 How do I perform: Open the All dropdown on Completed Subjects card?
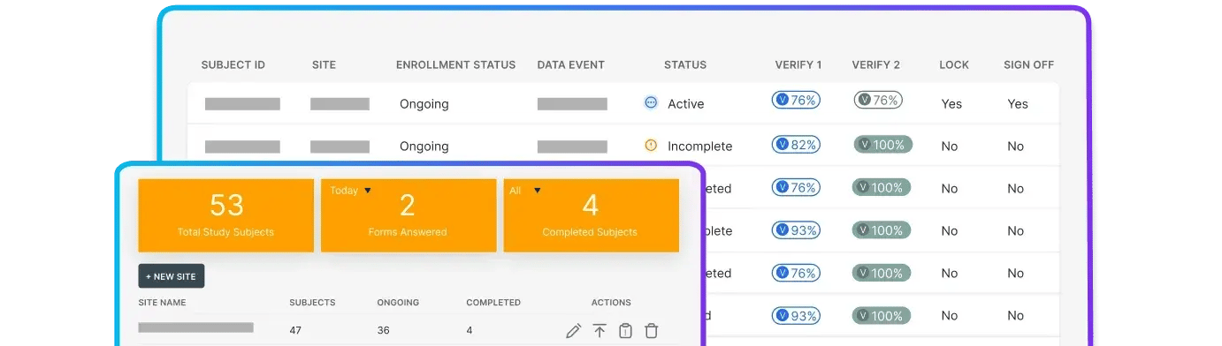(x=525, y=190)
